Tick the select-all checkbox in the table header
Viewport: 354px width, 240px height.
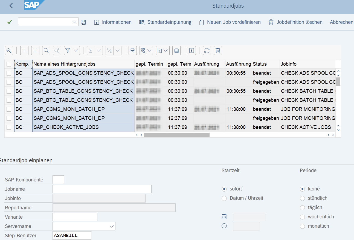[x=9, y=64]
